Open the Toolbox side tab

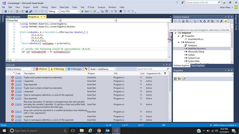(x=3, y=18)
